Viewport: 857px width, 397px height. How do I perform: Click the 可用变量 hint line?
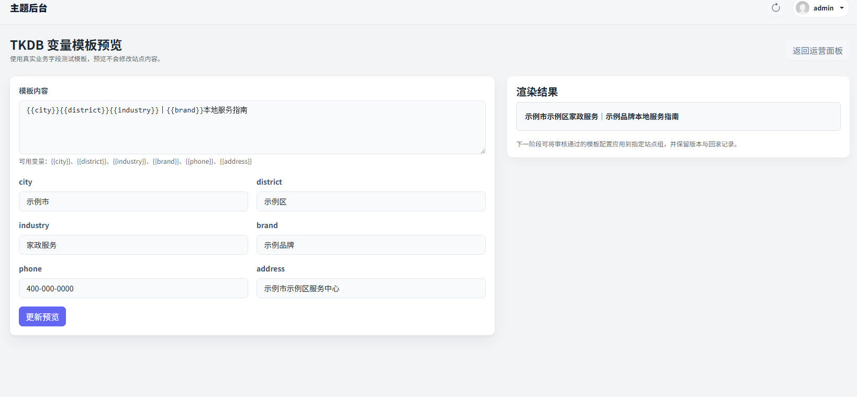tap(136, 162)
